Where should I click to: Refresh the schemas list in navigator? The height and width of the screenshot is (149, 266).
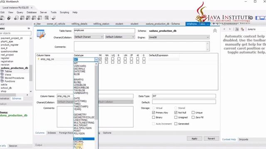(x=29, y=29)
